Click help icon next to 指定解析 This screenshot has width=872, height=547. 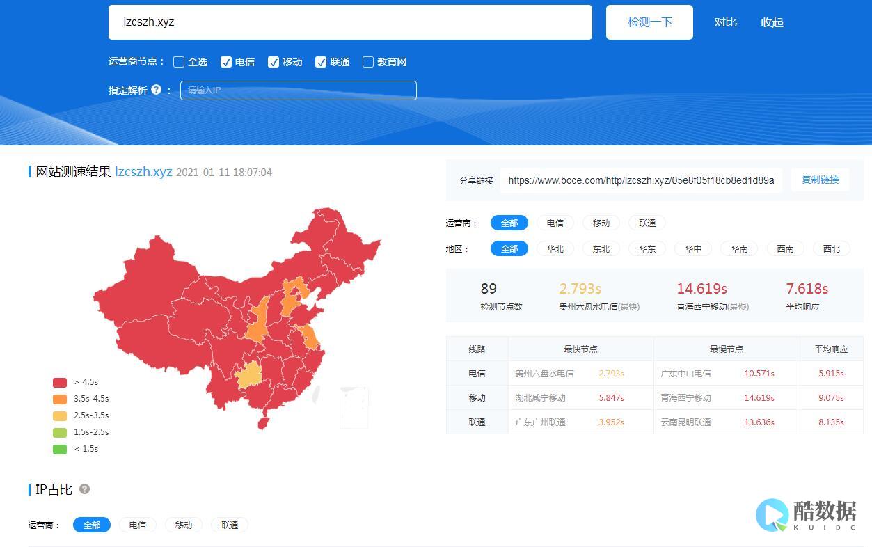point(156,90)
